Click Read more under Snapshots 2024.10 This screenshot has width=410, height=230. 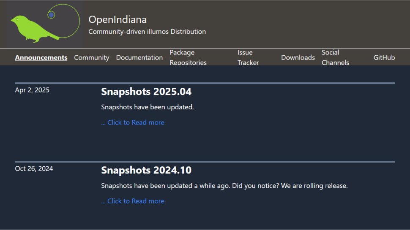(133, 201)
